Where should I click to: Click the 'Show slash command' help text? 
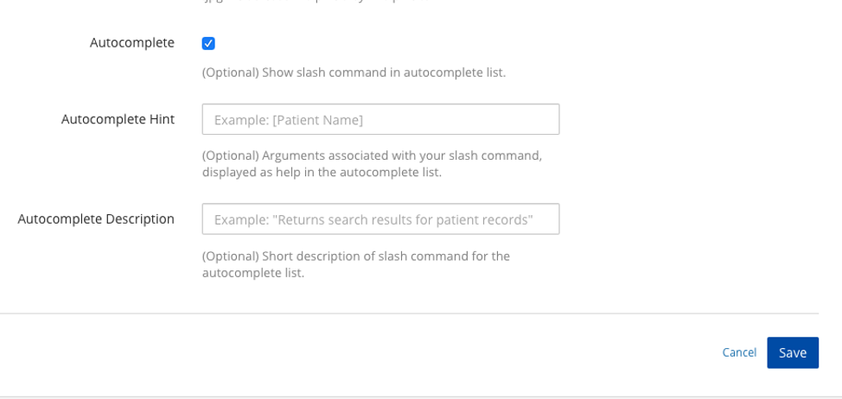point(354,73)
